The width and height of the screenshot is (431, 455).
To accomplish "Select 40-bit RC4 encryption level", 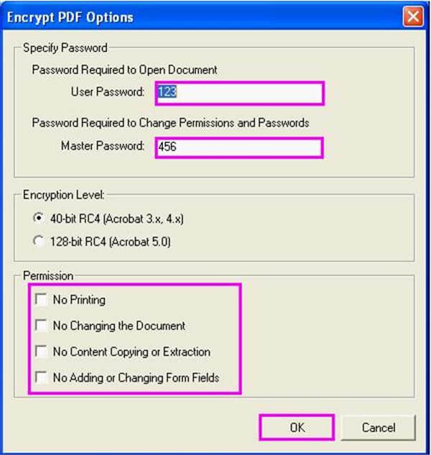I will [39, 219].
